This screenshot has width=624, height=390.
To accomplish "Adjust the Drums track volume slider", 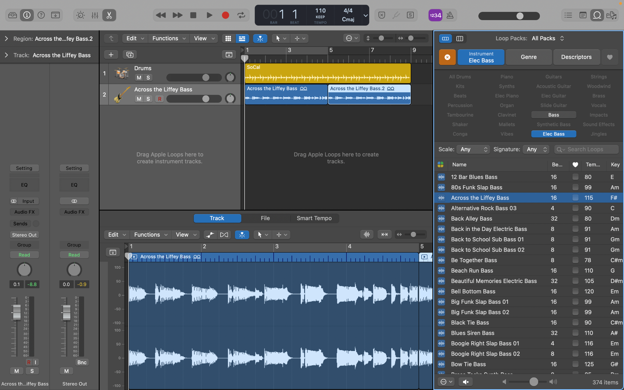I will coord(206,78).
